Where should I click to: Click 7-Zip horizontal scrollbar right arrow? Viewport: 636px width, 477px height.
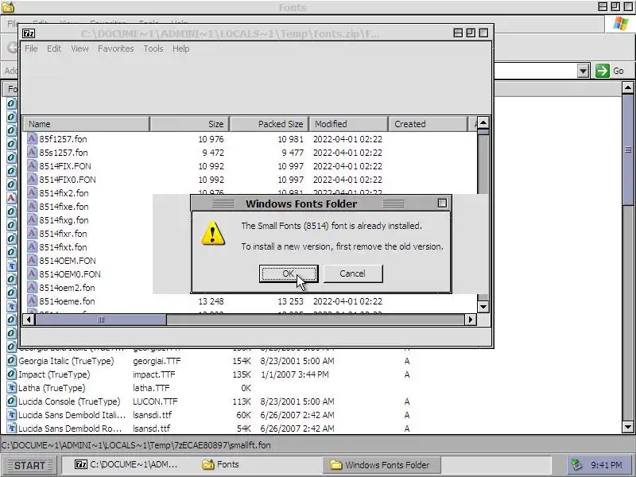(471, 320)
